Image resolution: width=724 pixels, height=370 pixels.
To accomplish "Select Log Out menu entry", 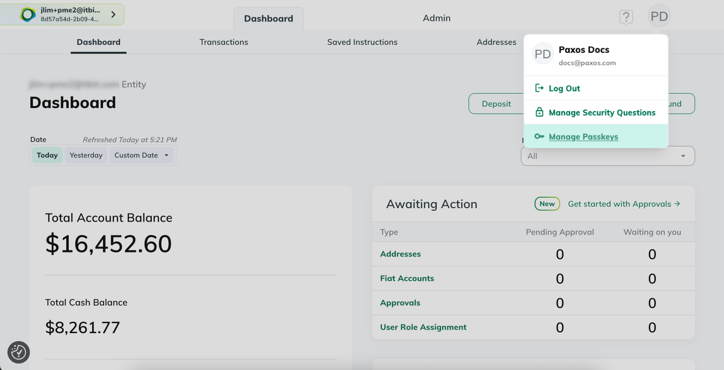I will [x=596, y=88].
